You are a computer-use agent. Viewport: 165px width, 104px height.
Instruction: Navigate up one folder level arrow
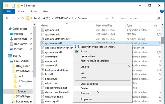point(23,18)
